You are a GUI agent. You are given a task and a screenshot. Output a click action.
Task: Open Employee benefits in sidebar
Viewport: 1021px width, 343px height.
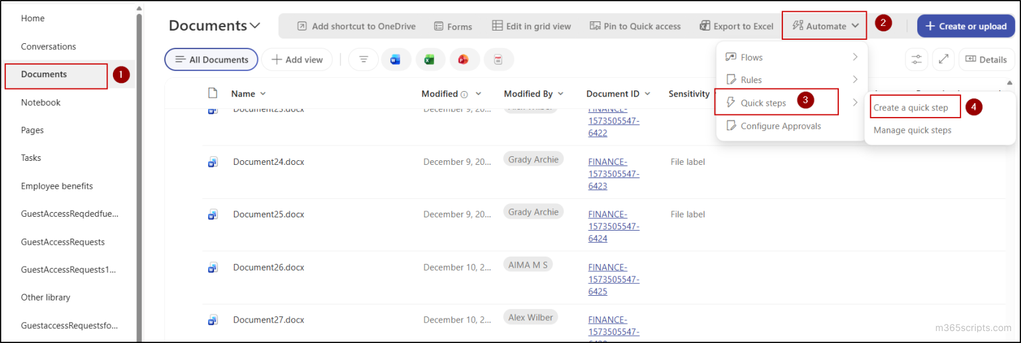click(x=57, y=186)
